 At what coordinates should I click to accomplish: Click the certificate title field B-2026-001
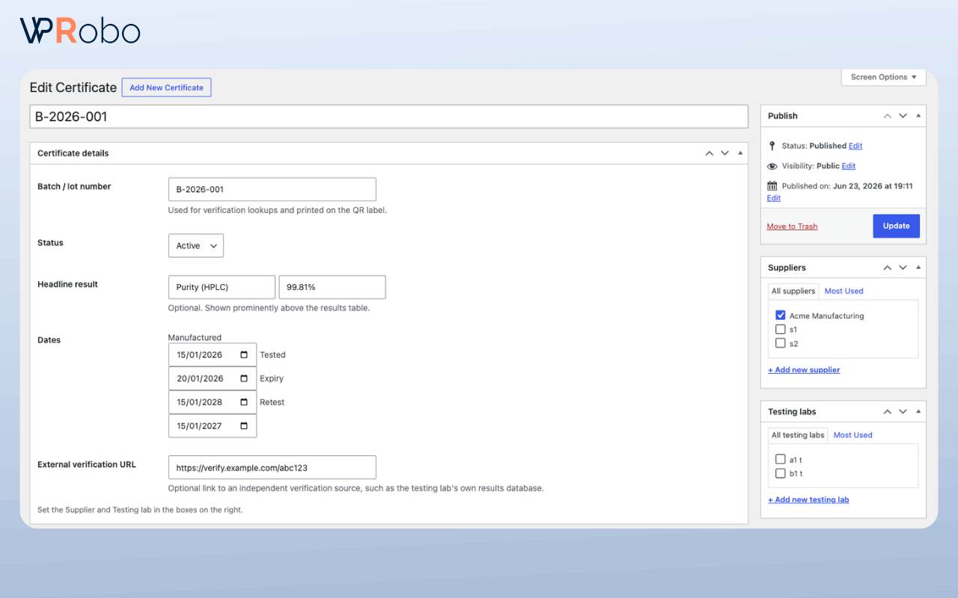388,117
